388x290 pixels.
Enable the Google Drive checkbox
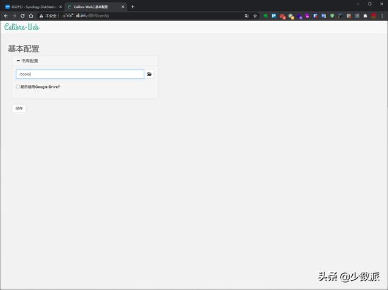[x=18, y=87]
